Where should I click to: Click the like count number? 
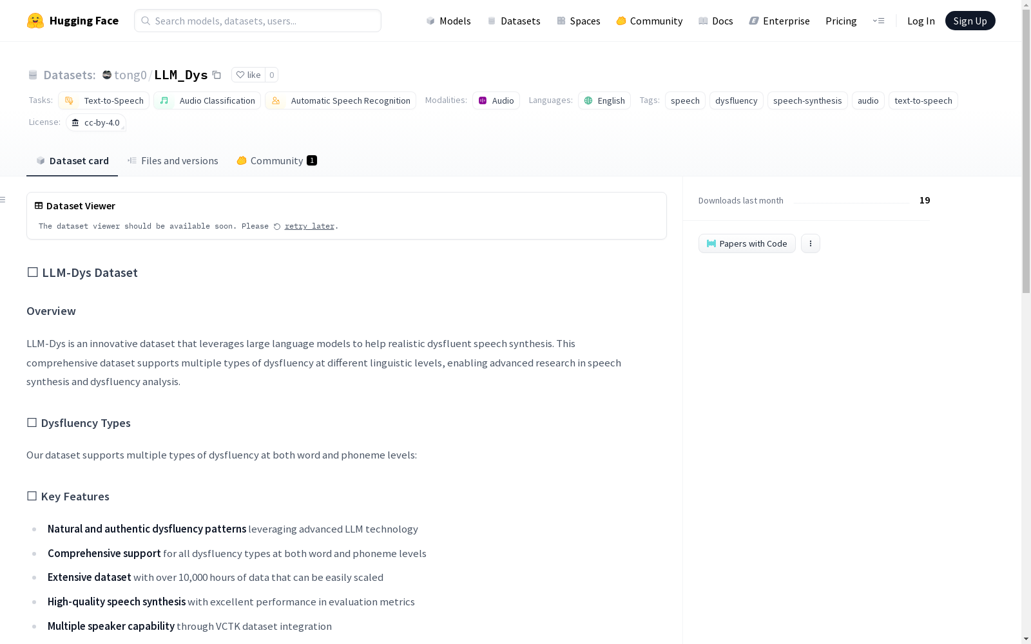coord(272,75)
